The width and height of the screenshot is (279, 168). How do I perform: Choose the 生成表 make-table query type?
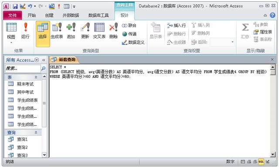tap(57, 31)
